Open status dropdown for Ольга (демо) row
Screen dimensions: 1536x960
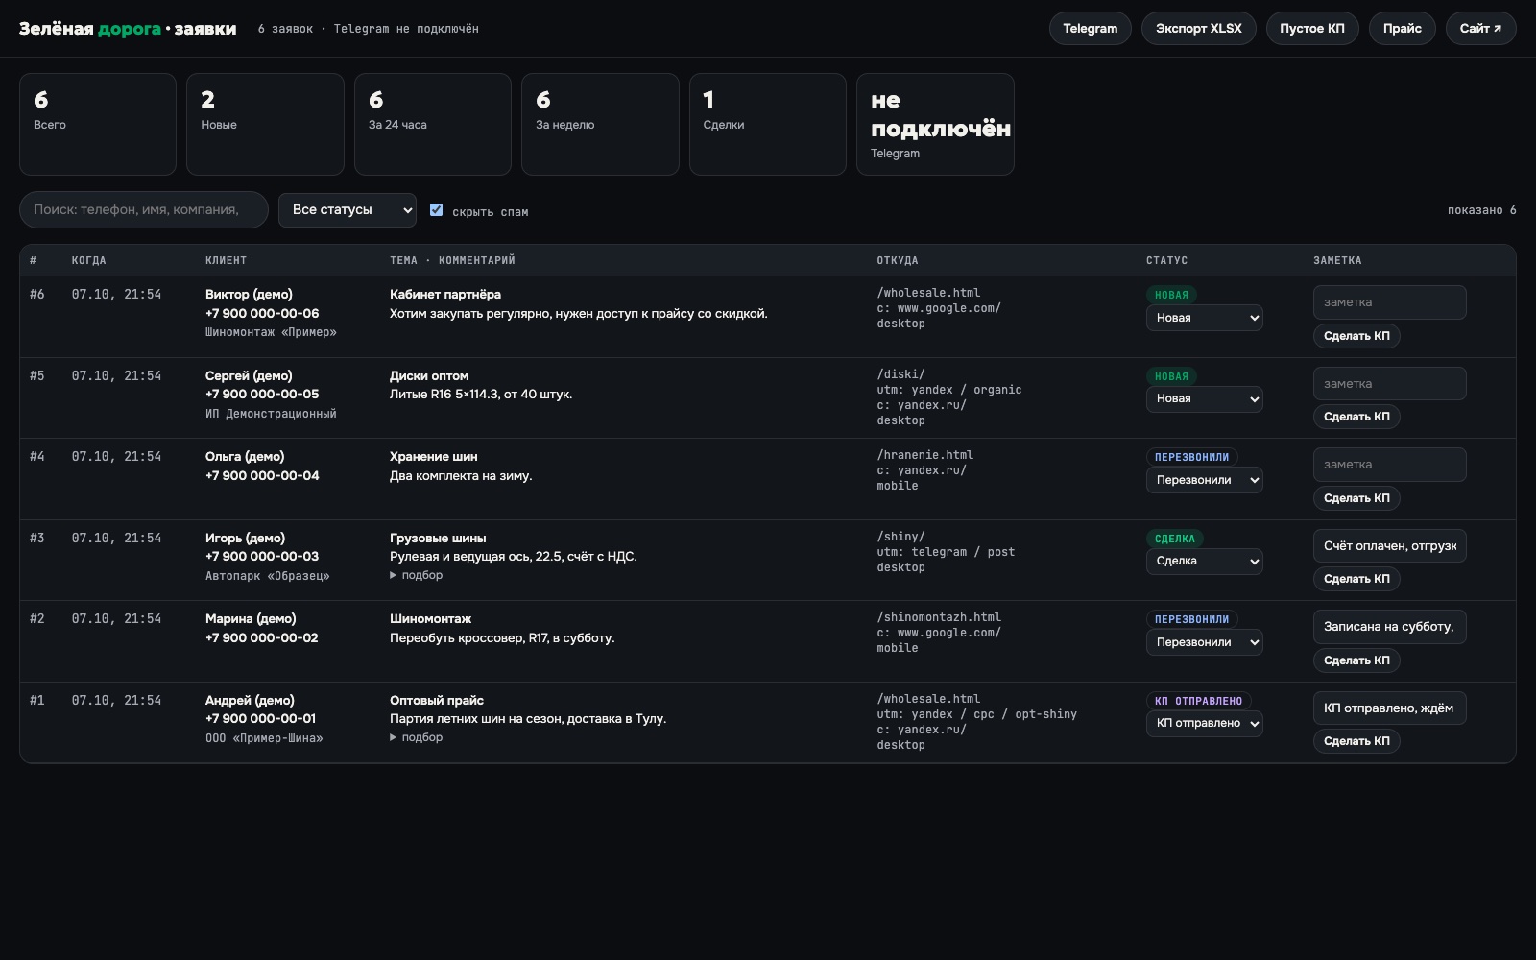coord(1204,480)
